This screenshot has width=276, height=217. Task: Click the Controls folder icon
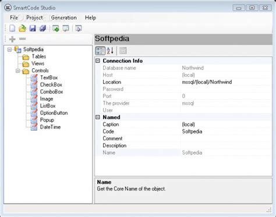pos(26,71)
